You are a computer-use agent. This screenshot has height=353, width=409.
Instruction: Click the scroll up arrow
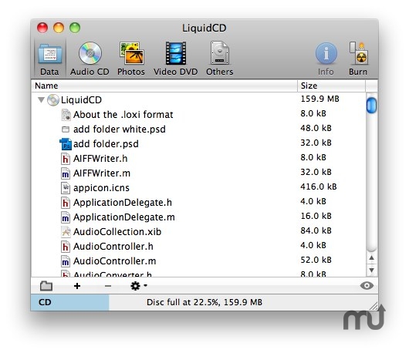click(371, 258)
